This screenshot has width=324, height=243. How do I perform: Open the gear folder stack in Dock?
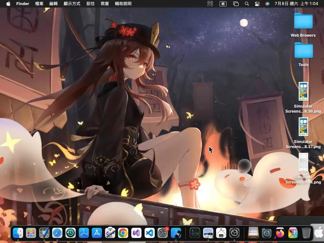pos(266,233)
